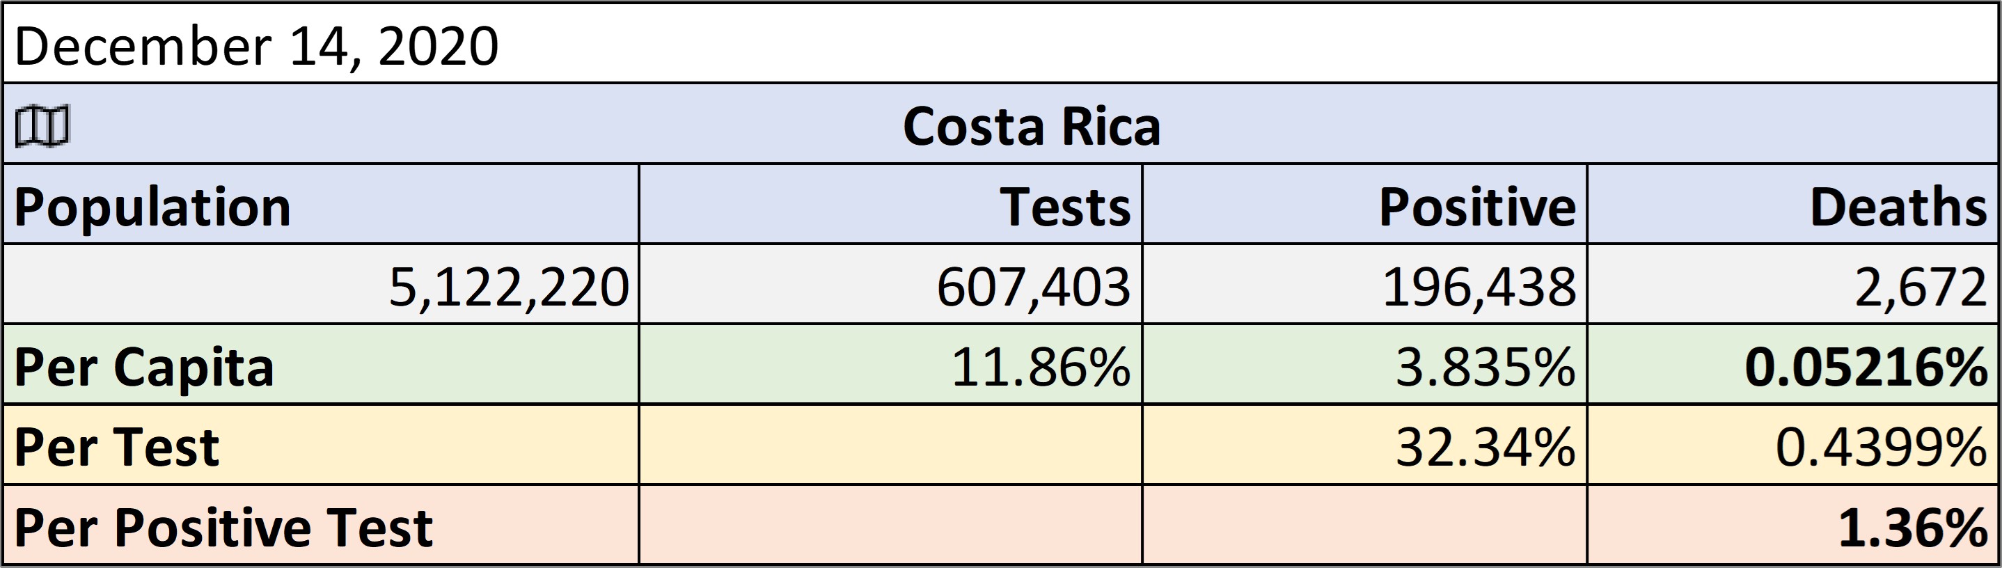Select the population value 5,122,220

(x=321, y=285)
